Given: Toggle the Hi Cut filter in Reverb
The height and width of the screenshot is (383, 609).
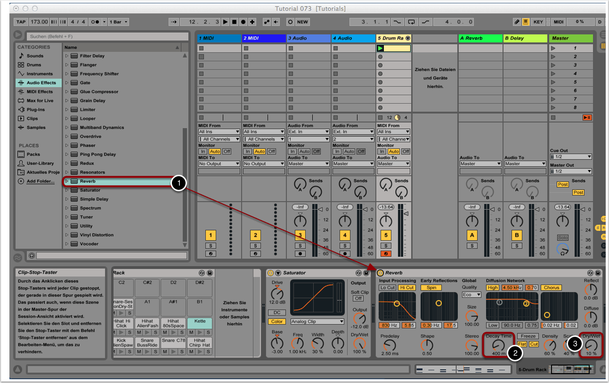Looking at the screenshot, I should [x=406, y=287].
